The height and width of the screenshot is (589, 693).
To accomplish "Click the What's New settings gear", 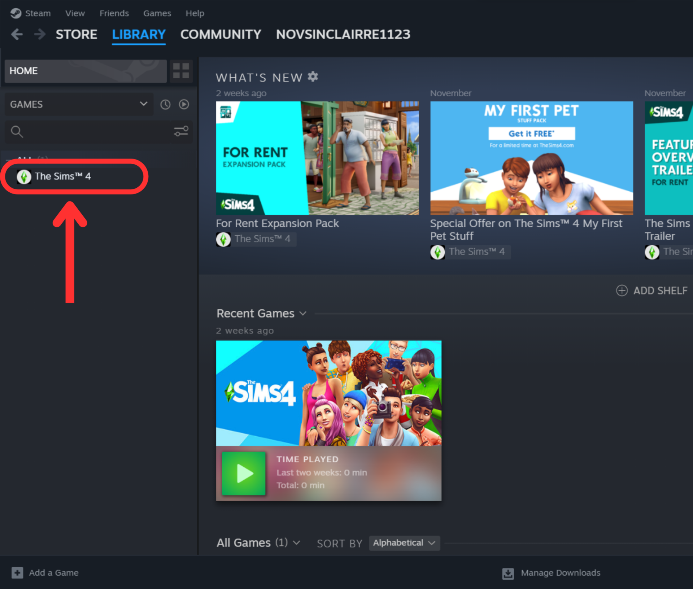I will click(x=313, y=77).
